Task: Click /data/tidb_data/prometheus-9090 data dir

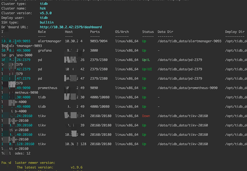Action: 188,88
